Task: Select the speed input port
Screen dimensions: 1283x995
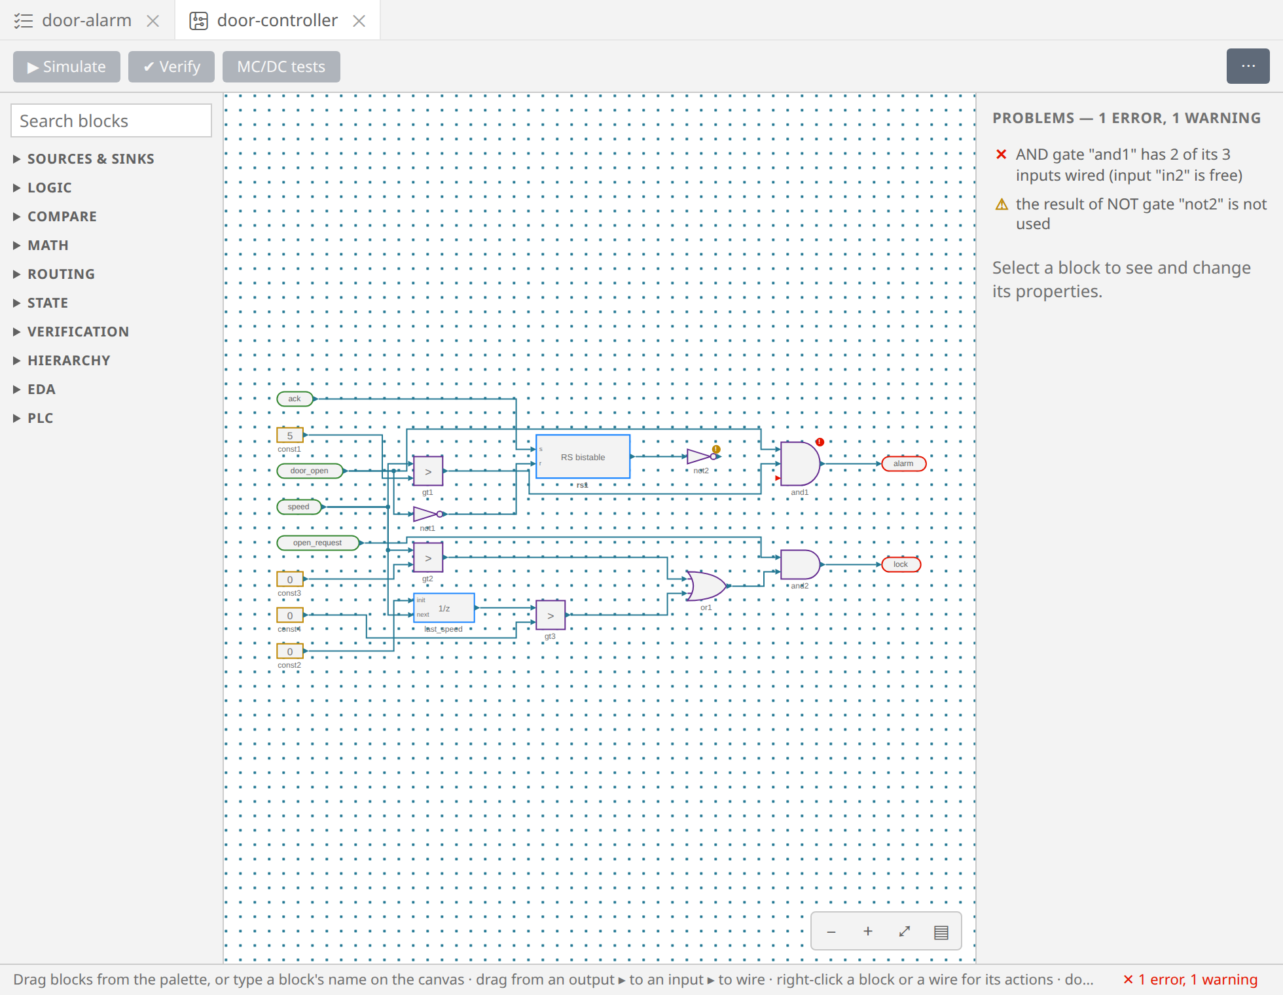Action: point(299,507)
